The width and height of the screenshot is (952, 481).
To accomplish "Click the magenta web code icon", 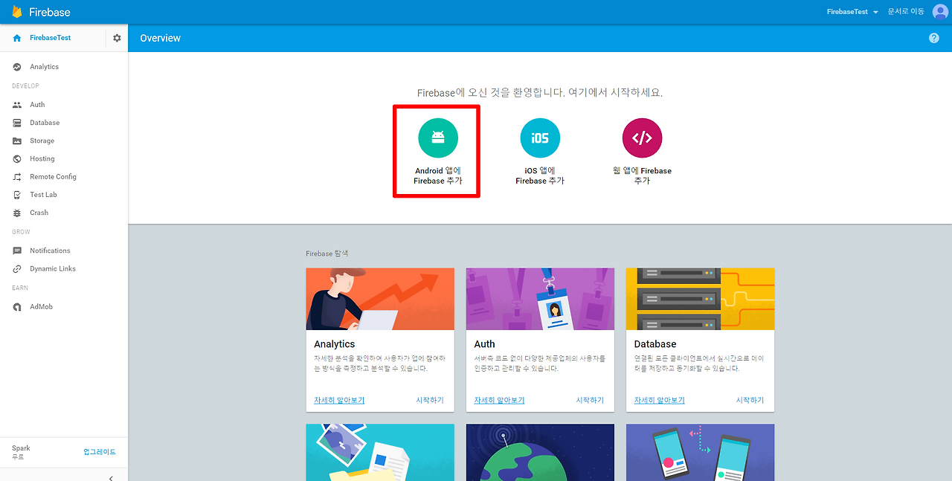I will (642, 138).
